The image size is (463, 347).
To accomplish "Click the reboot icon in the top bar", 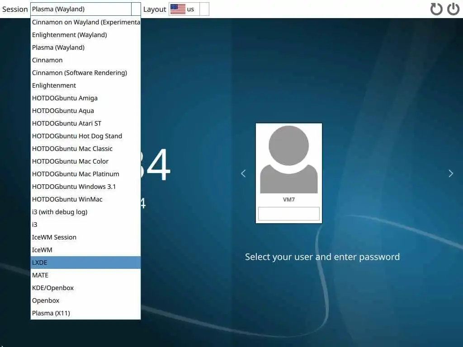I will (x=436, y=9).
